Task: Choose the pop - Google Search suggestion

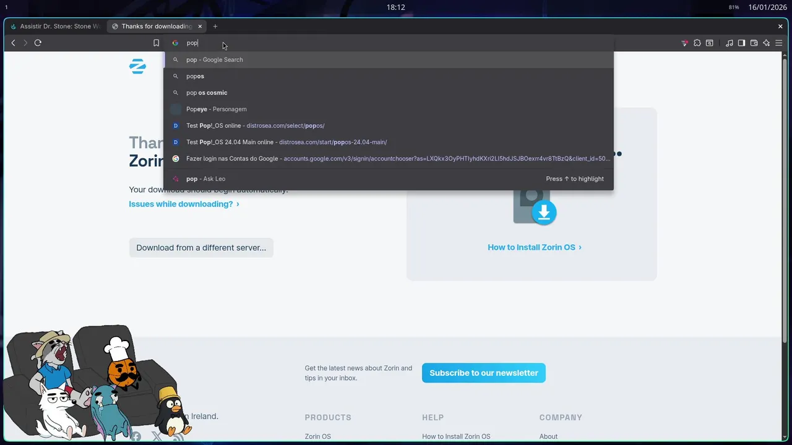Action: [389, 60]
